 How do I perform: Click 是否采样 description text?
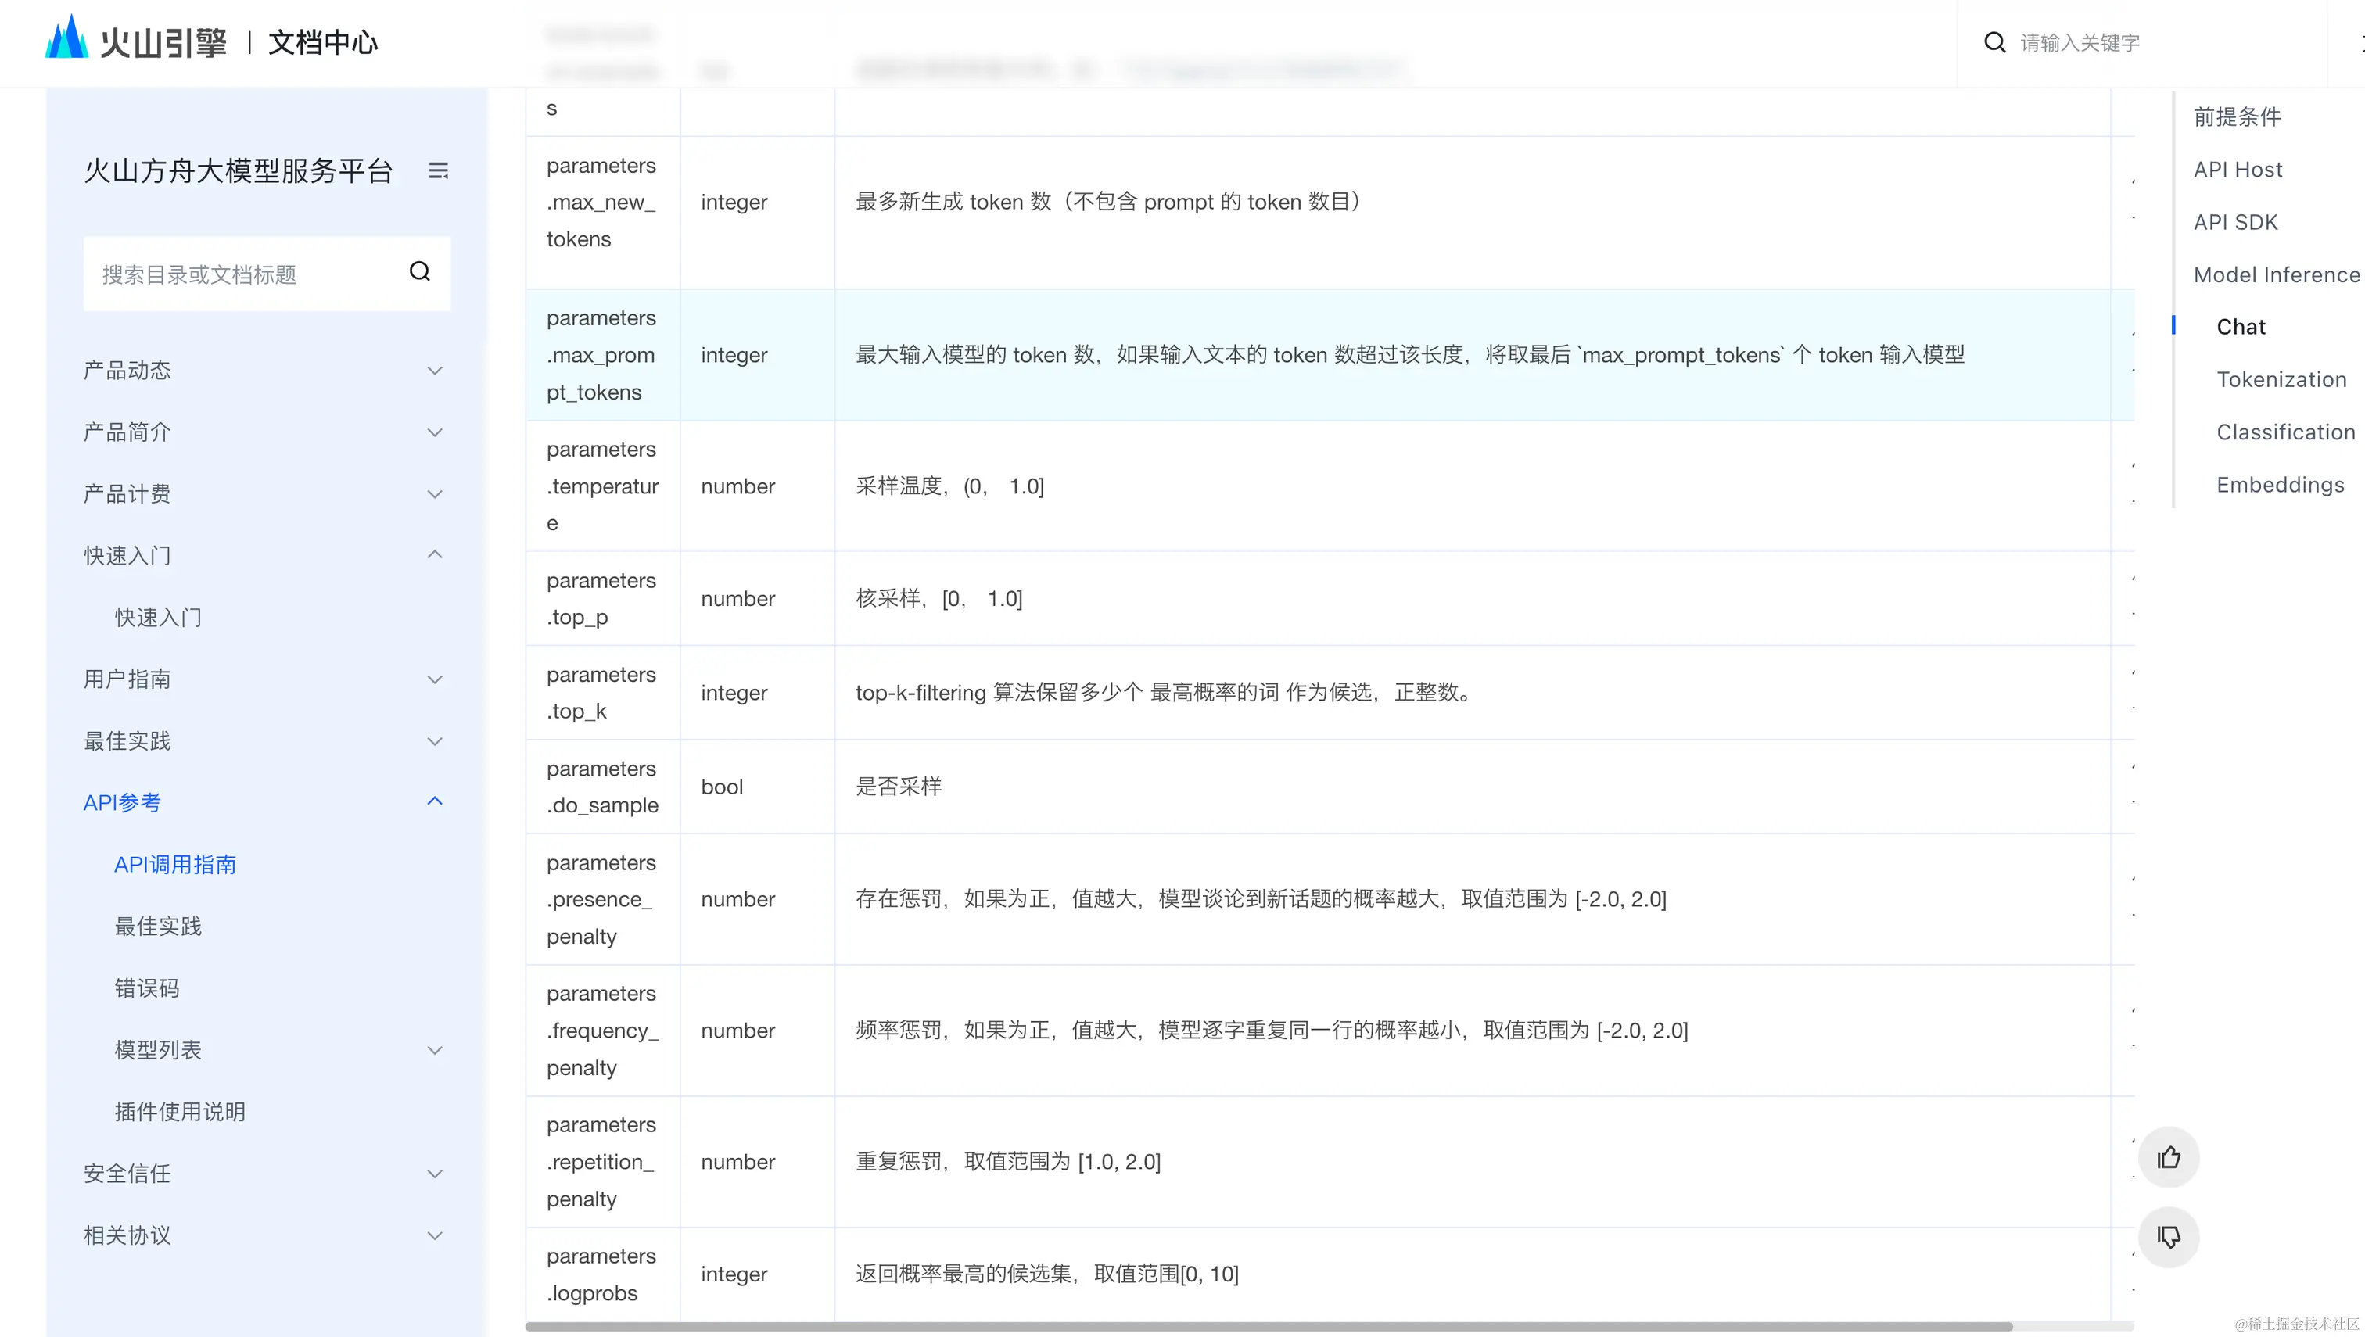point(899,786)
